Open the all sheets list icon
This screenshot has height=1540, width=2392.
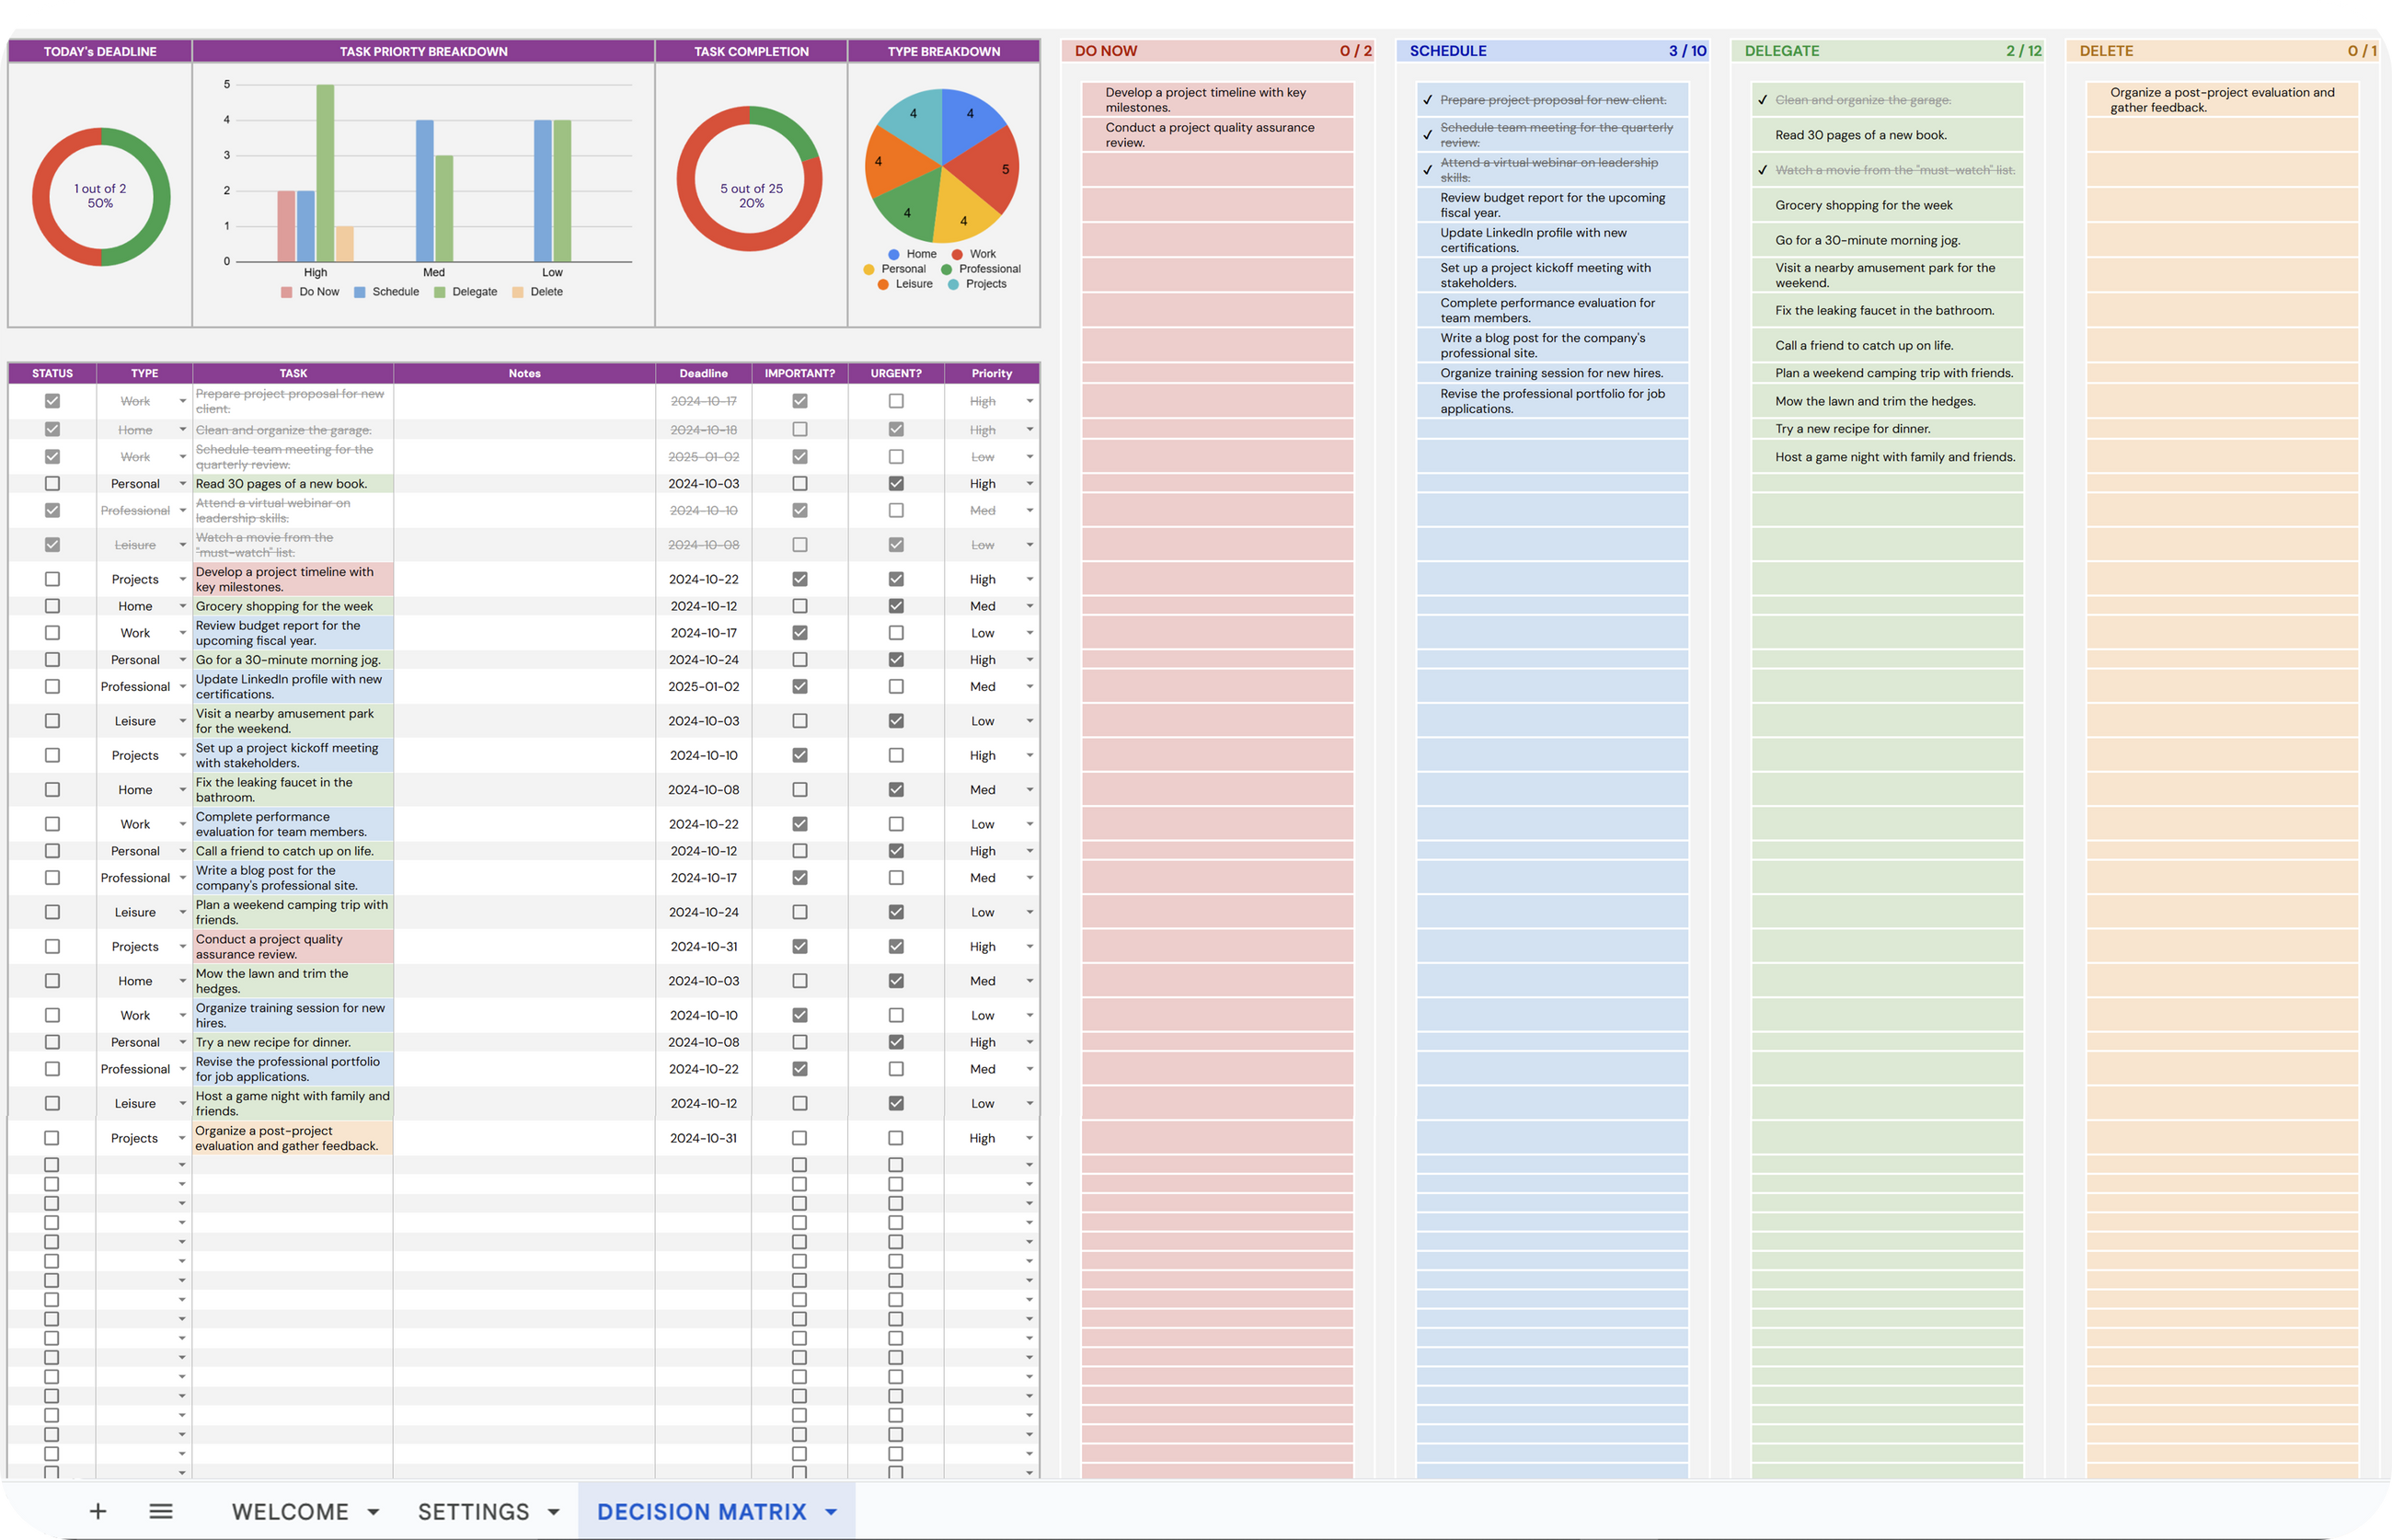[161, 1511]
